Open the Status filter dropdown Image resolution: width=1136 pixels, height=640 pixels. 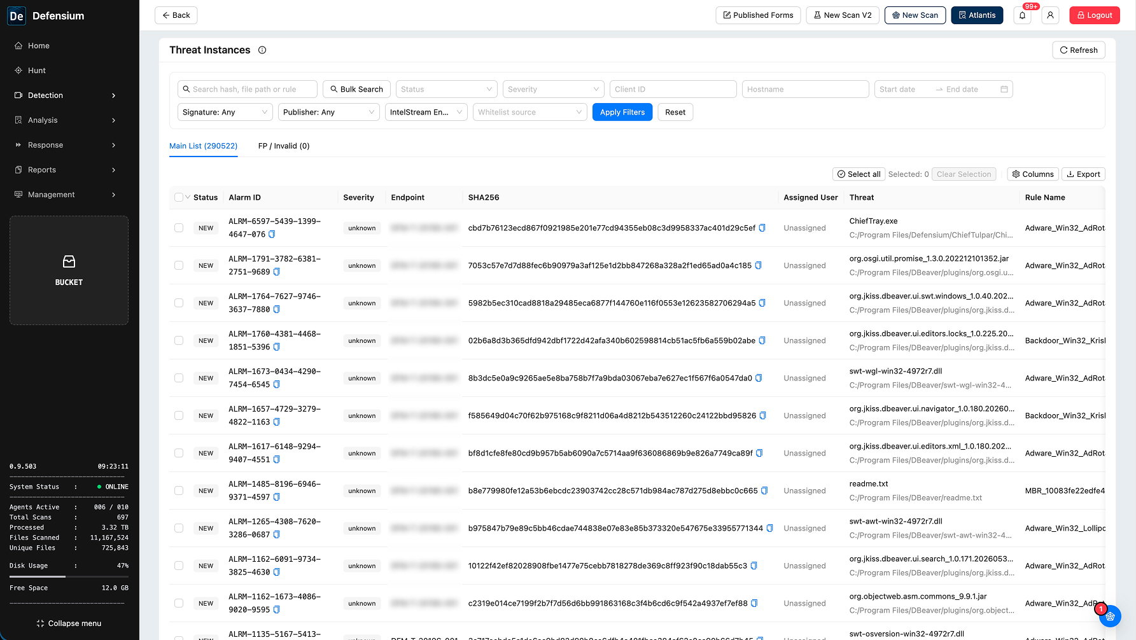(x=446, y=89)
